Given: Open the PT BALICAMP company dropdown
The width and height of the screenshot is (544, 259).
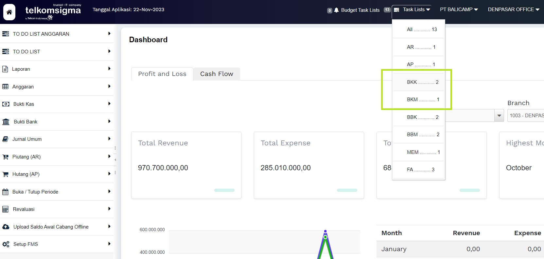Looking at the screenshot, I should click(x=459, y=9).
